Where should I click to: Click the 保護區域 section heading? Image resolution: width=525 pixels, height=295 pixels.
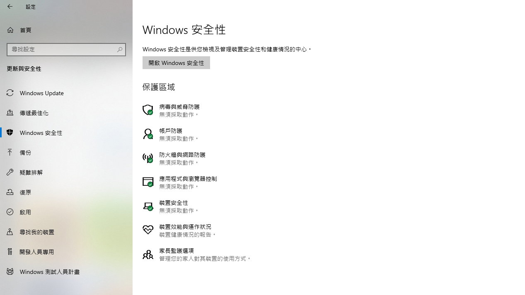click(x=159, y=87)
